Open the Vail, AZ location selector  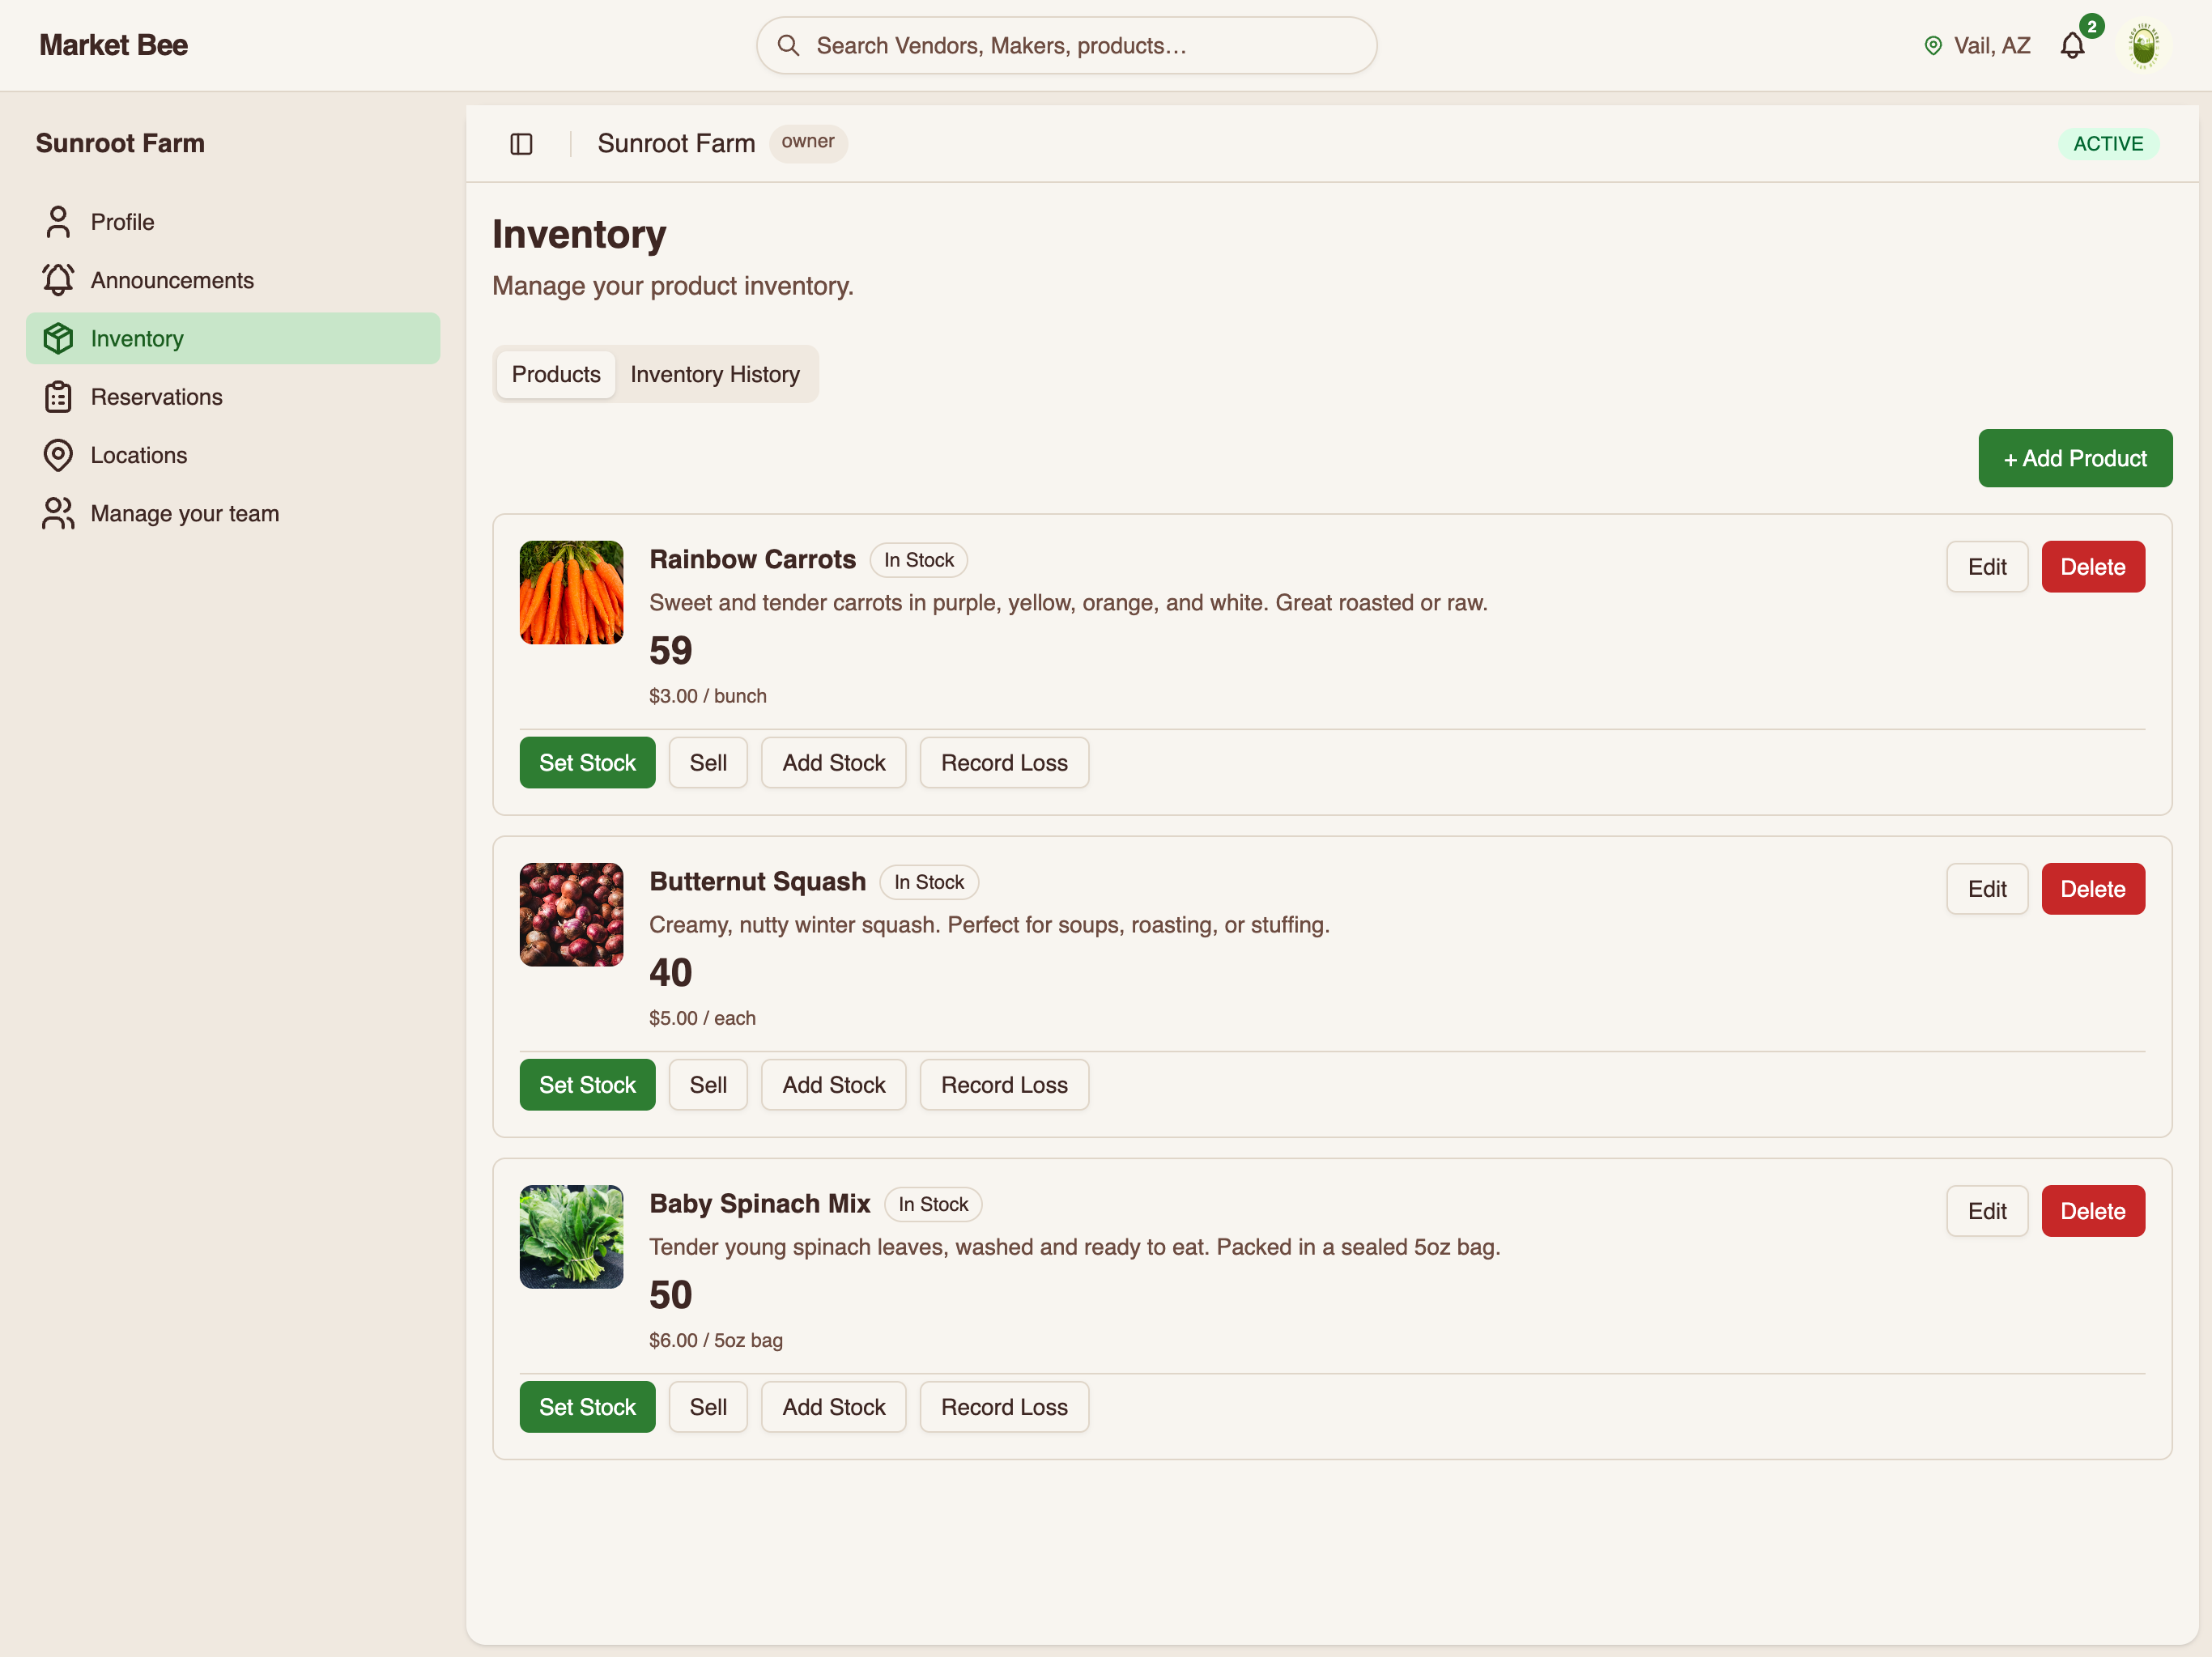coord(1977,46)
